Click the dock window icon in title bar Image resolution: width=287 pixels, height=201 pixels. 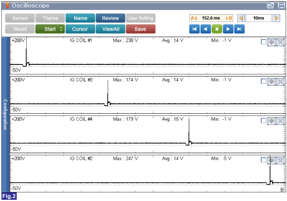click(x=270, y=5)
